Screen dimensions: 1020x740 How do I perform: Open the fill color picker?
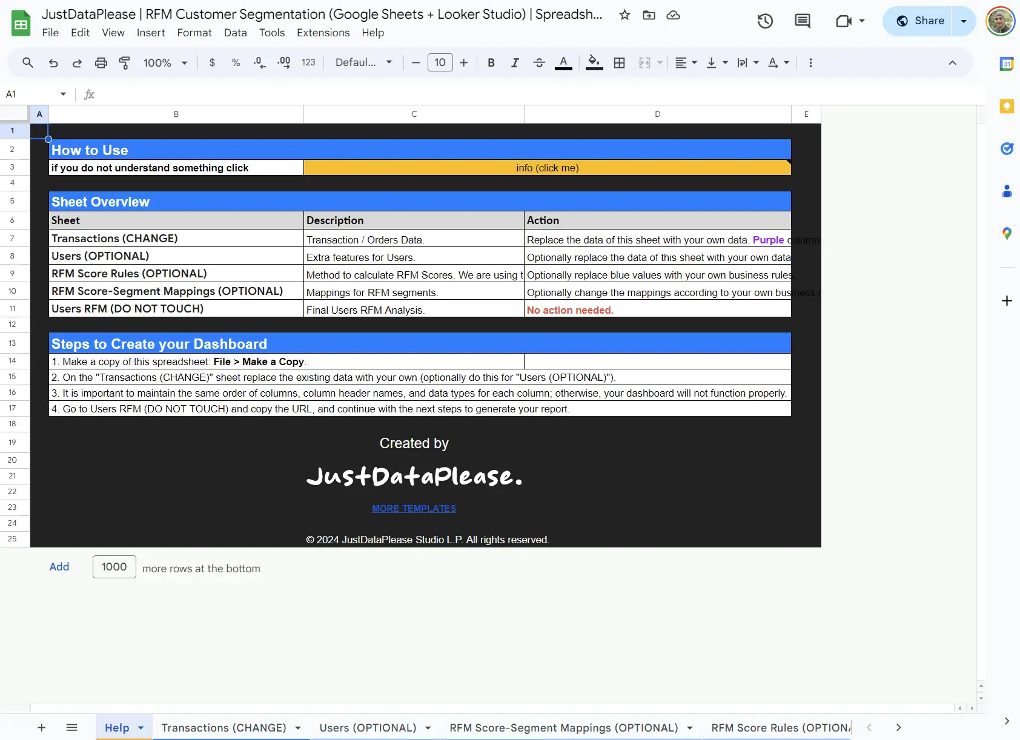point(594,62)
